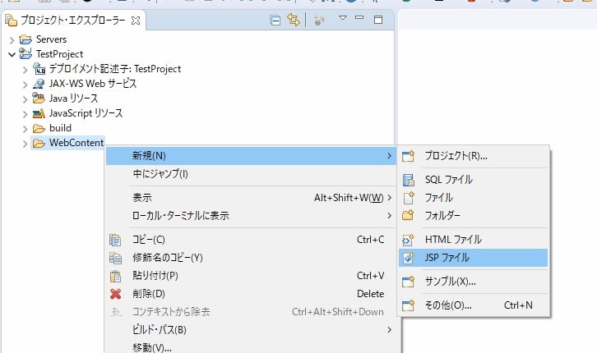
Task: Click the deployment descriptor icon
Action: (39, 68)
